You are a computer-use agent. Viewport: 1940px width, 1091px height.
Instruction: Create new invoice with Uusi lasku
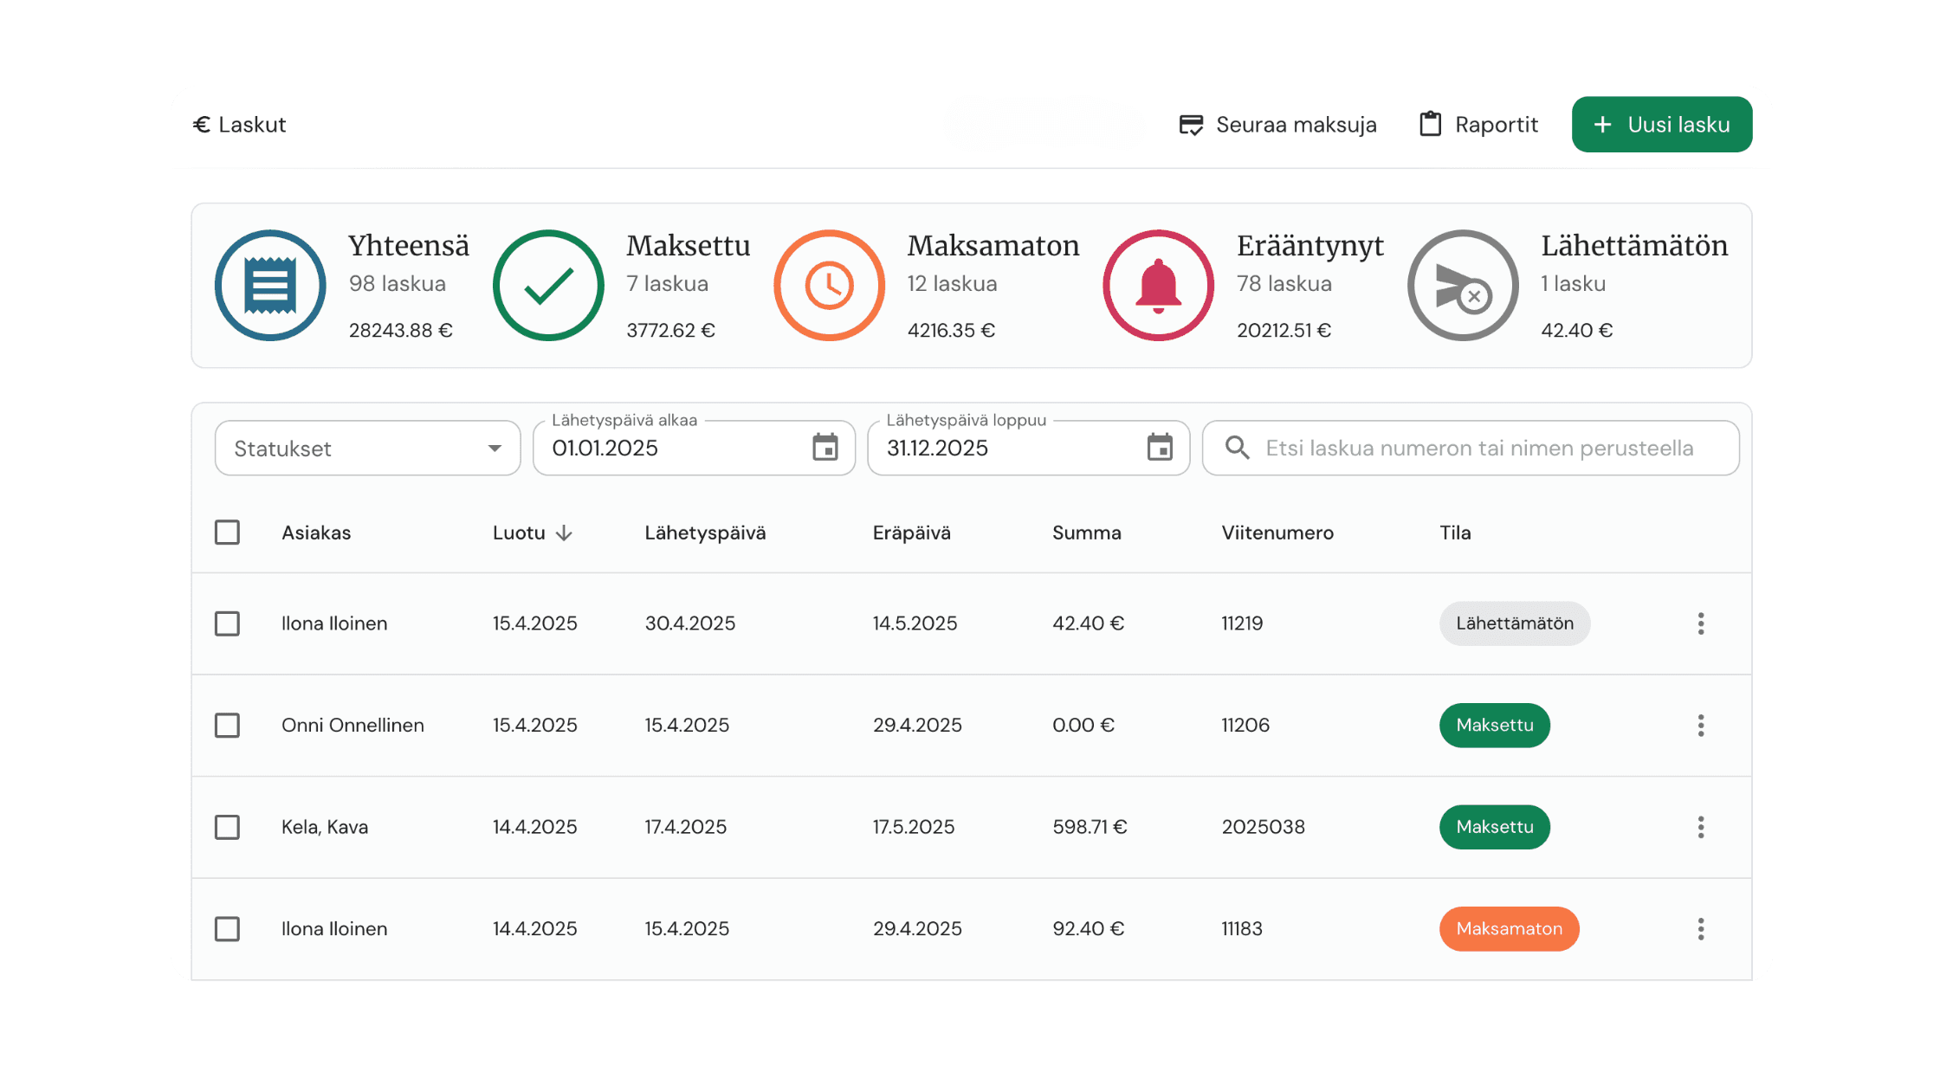click(x=1661, y=125)
